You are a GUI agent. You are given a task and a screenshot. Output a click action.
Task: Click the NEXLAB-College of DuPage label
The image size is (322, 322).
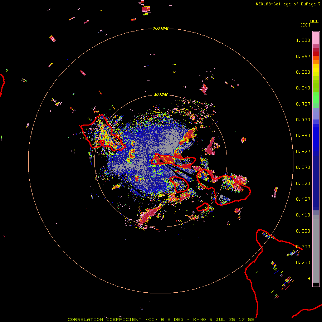pyautogui.click(x=286, y=4)
